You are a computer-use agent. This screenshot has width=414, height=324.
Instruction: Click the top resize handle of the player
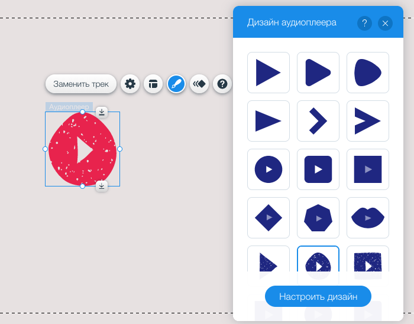tap(83, 112)
